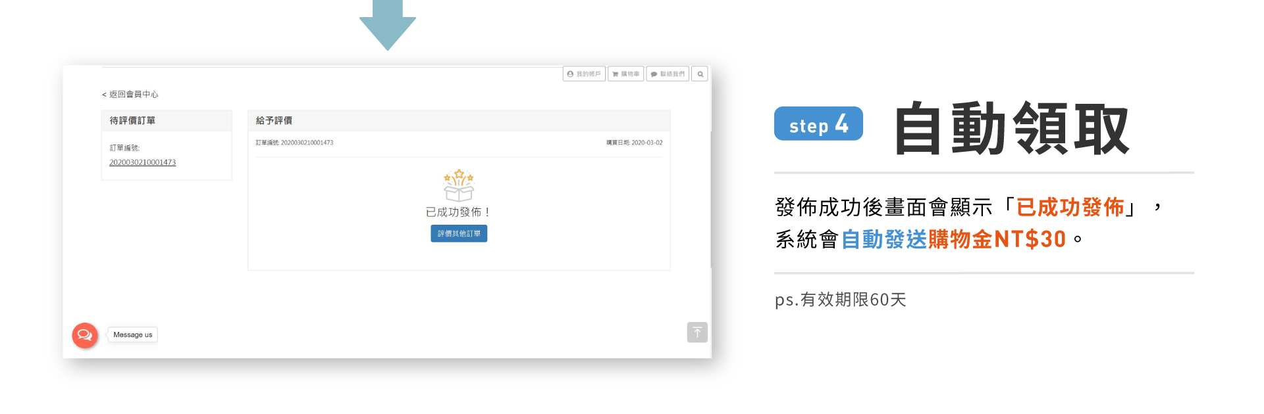Viewport: 1264px width, 414px height.
Task: Click the blue downward arrow graphic
Action: (388, 25)
